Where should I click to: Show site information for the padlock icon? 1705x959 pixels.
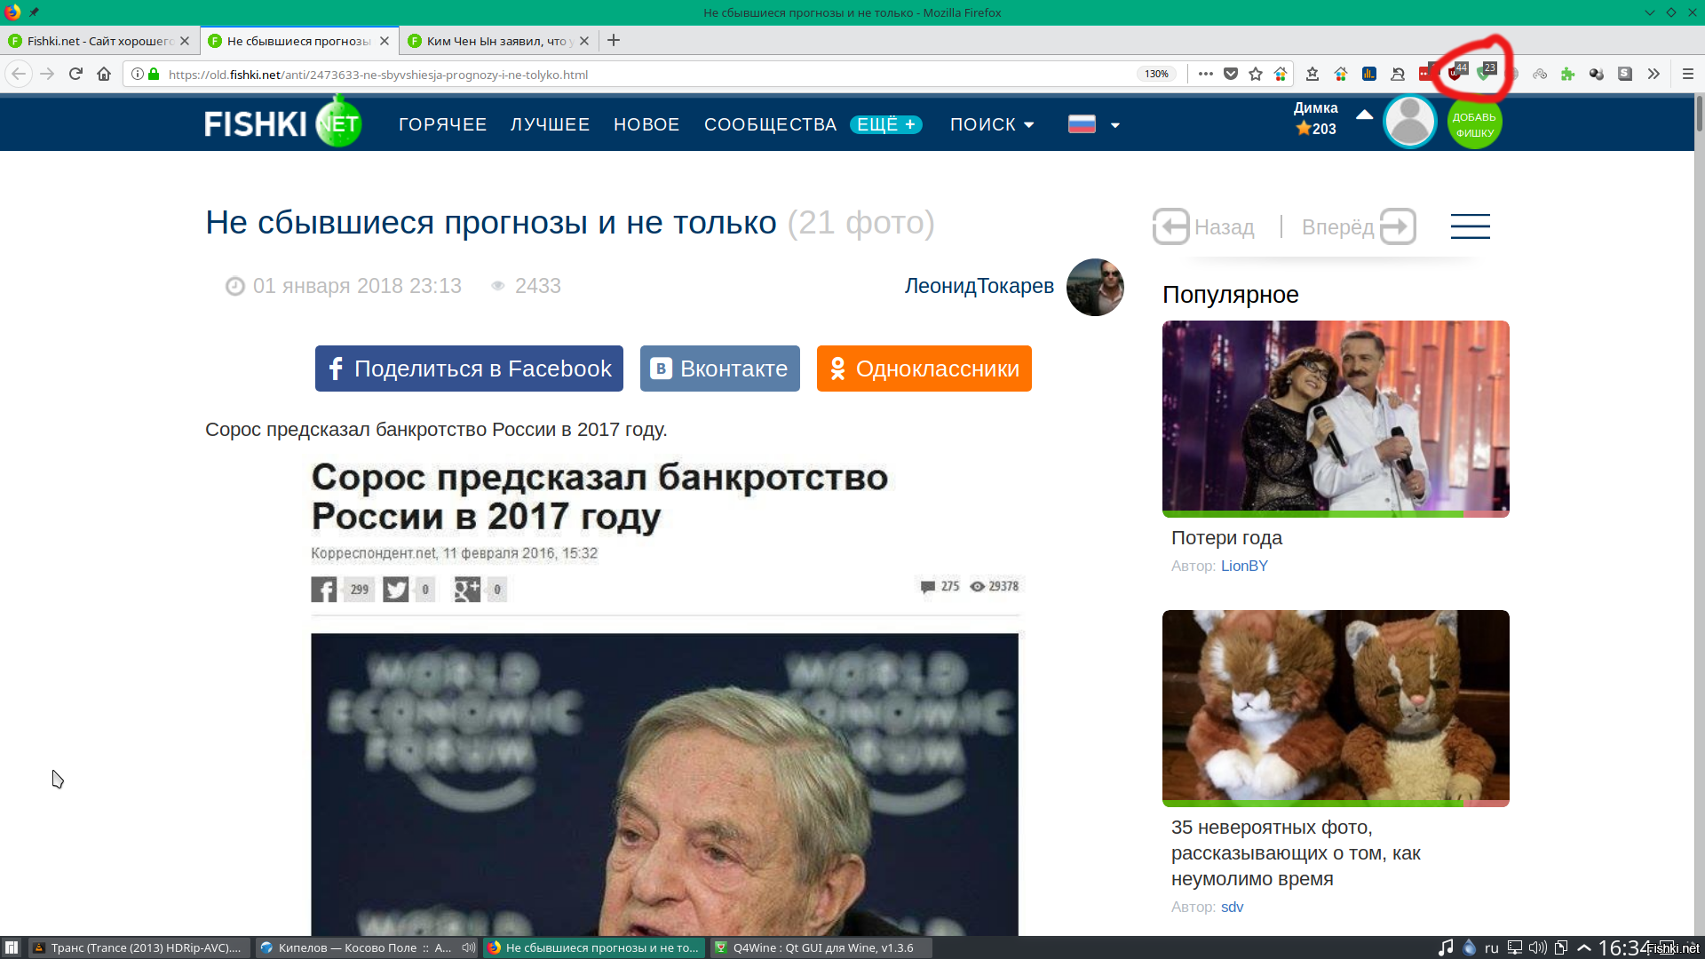(154, 74)
